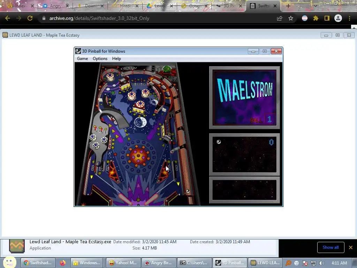Switch to 3D Pinball taskbar button
Image resolution: width=357 pixels, height=268 pixels.
[x=229, y=263]
